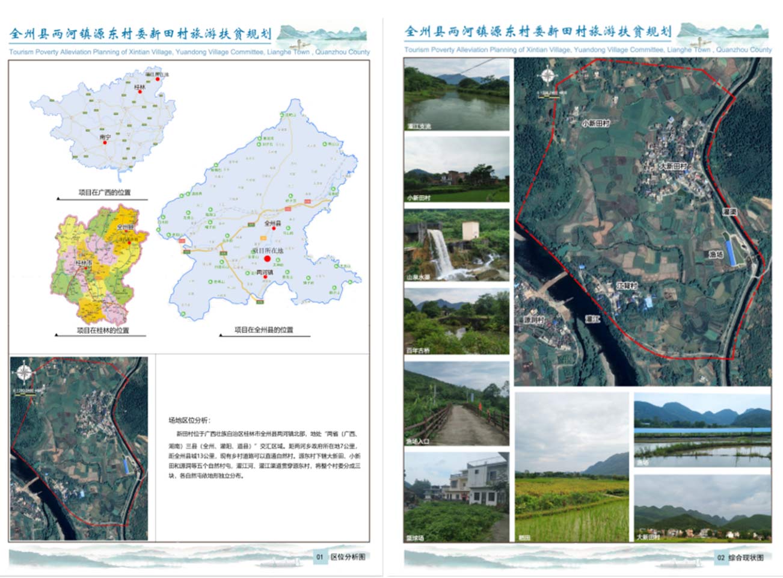
Task: Click the large red 项目所在地 dot on the county map
Action: pyautogui.click(x=268, y=259)
